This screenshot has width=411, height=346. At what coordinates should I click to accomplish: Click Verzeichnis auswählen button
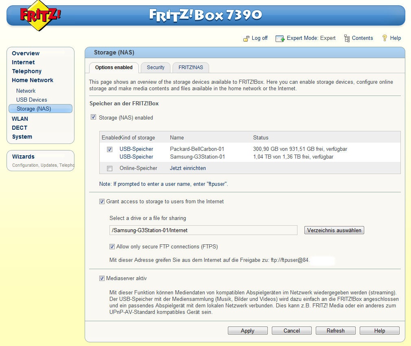pyautogui.click(x=334, y=230)
